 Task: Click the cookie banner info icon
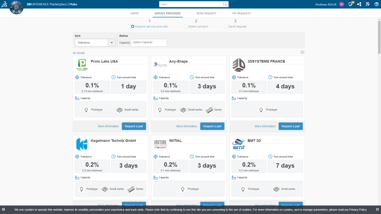3,210
